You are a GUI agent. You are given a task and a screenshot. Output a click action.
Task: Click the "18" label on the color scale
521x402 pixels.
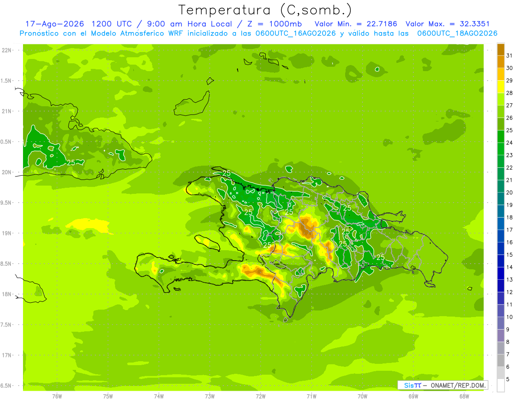pyautogui.click(x=509, y=217)
